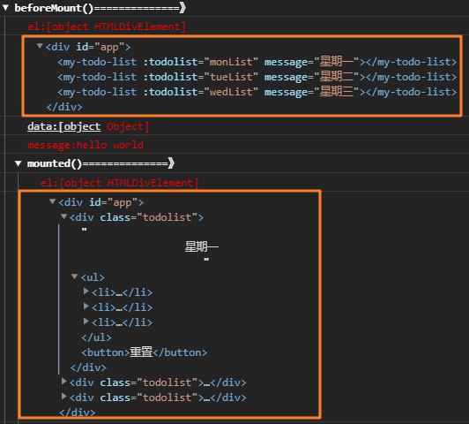This screenshot has height=424, width=469.
Task: Click the message="星期二" attribute value
Action: [x=337, y=77]
